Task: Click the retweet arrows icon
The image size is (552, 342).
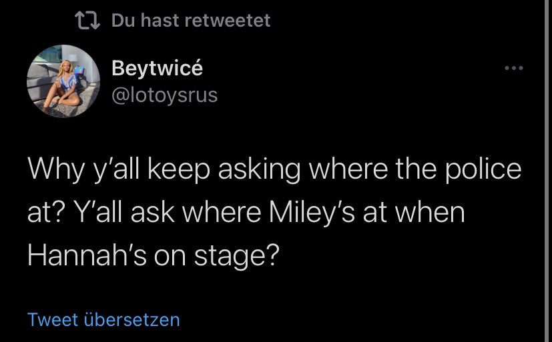Action: click(87, 21)
